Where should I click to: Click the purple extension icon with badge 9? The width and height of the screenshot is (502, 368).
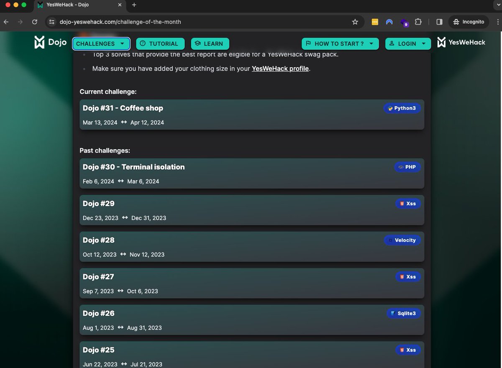pos(404,22)
